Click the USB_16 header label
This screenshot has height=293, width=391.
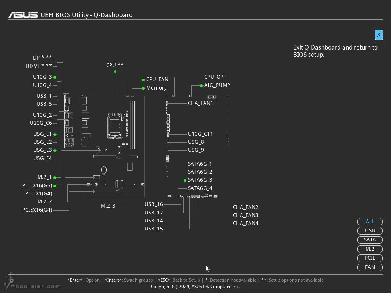(154, 204)
